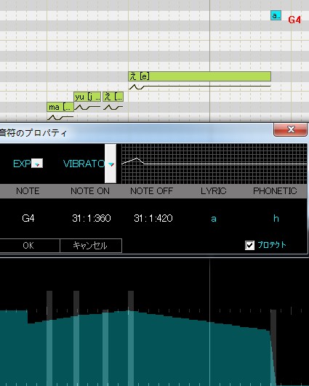Click the NOTE ON column header
The width and height of the screenshot is (309, 386).
[x=90, y=191]
